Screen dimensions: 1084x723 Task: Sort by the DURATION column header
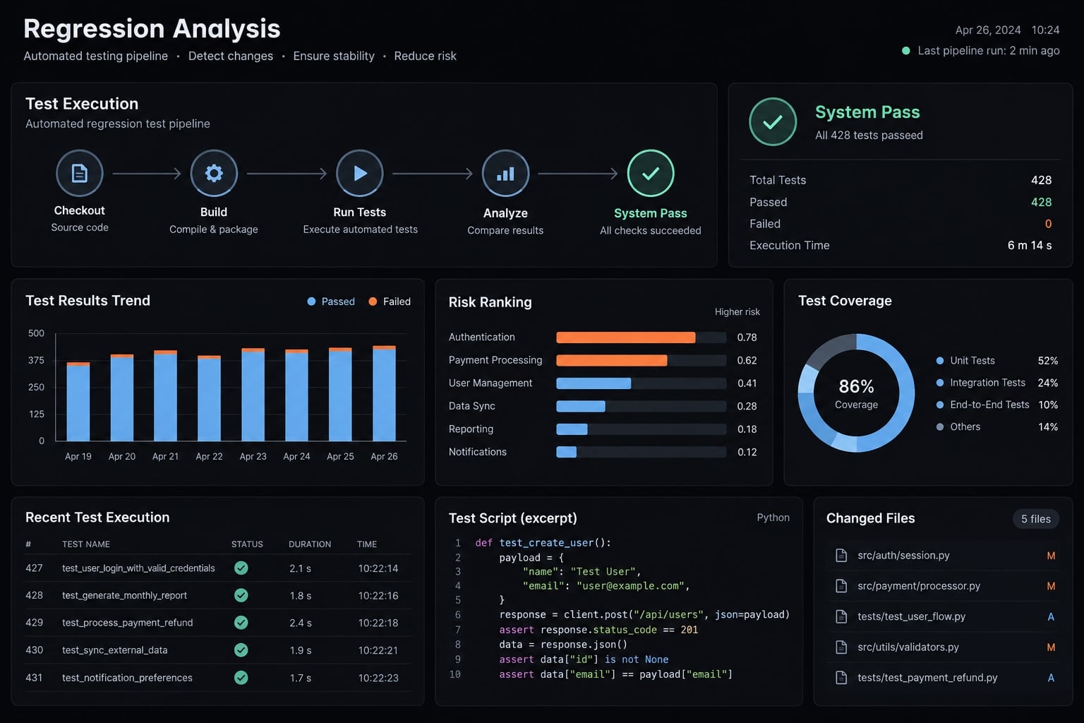coord(310,544)
